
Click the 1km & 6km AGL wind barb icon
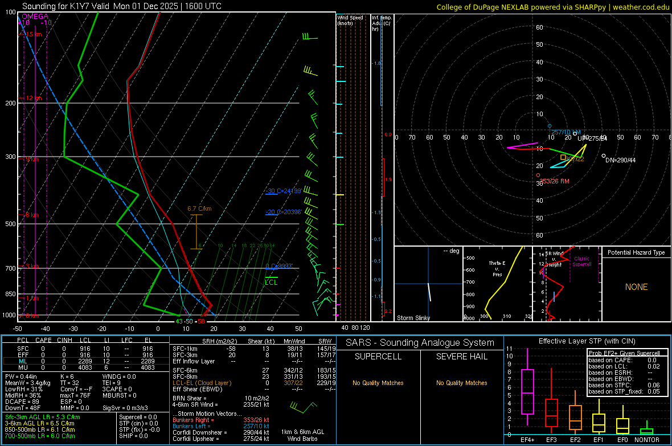303,407
